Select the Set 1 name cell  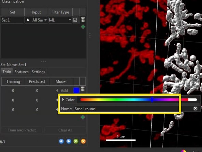coord(13,20)
